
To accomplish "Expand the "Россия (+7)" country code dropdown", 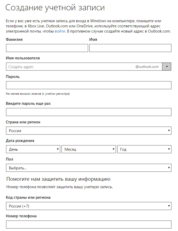I will tap(88, 206).
